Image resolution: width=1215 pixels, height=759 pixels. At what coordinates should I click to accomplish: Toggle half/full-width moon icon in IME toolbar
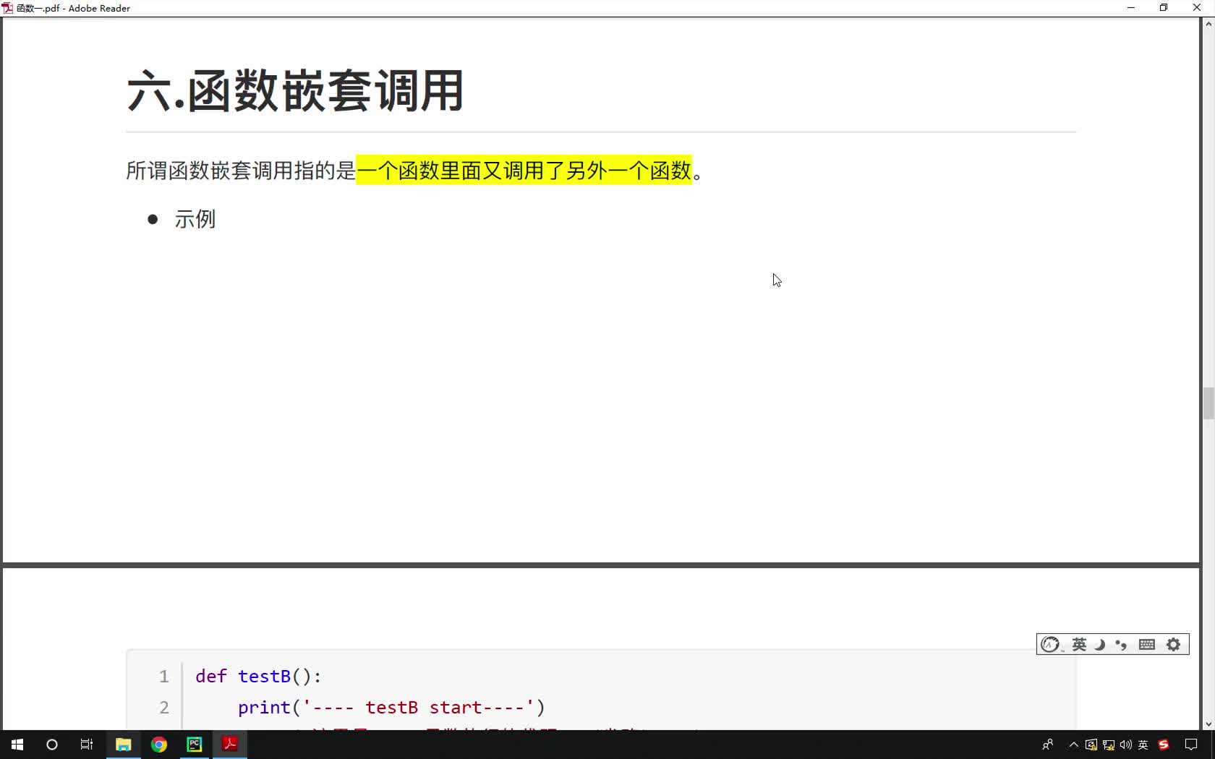pyautogui.click(x=1100, y=644)
